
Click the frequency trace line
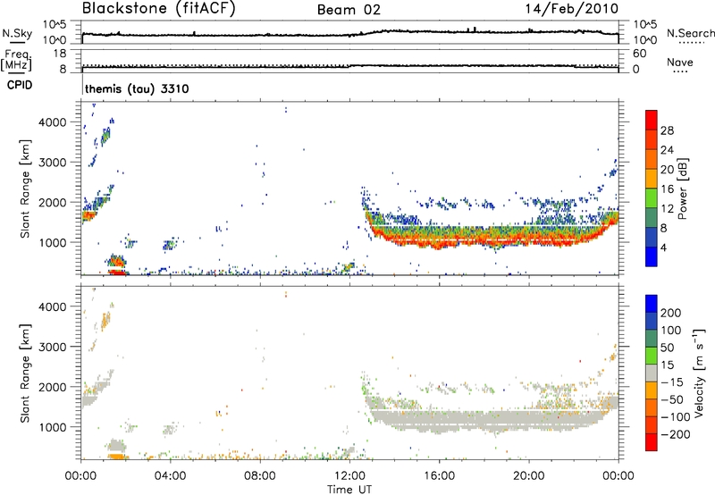(x=349, y=67)
